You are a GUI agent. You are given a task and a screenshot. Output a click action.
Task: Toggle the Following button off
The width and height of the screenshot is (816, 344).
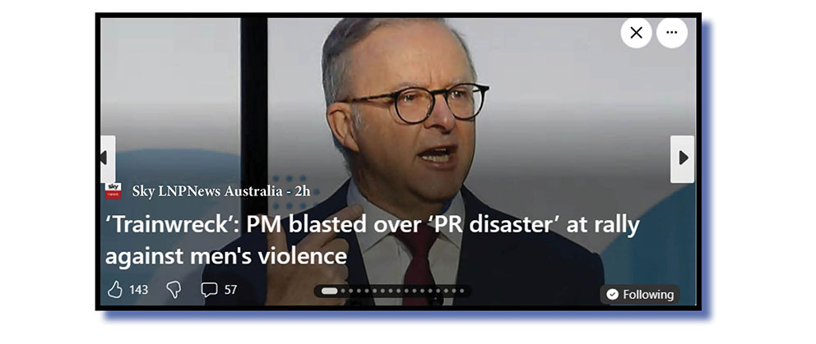[640, 295]
